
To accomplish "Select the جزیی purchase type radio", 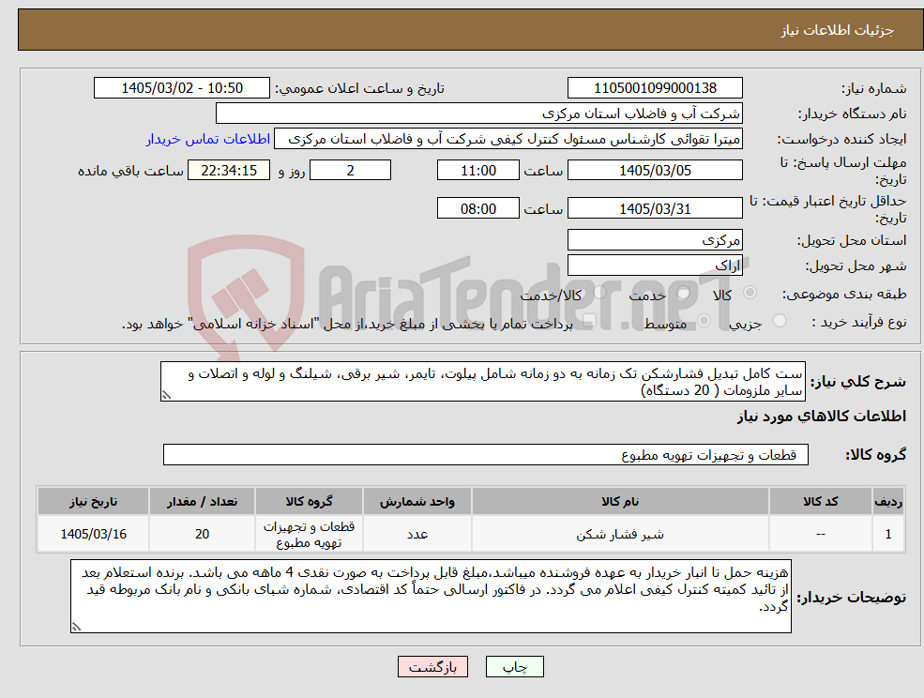I will [x=779, y=321].
